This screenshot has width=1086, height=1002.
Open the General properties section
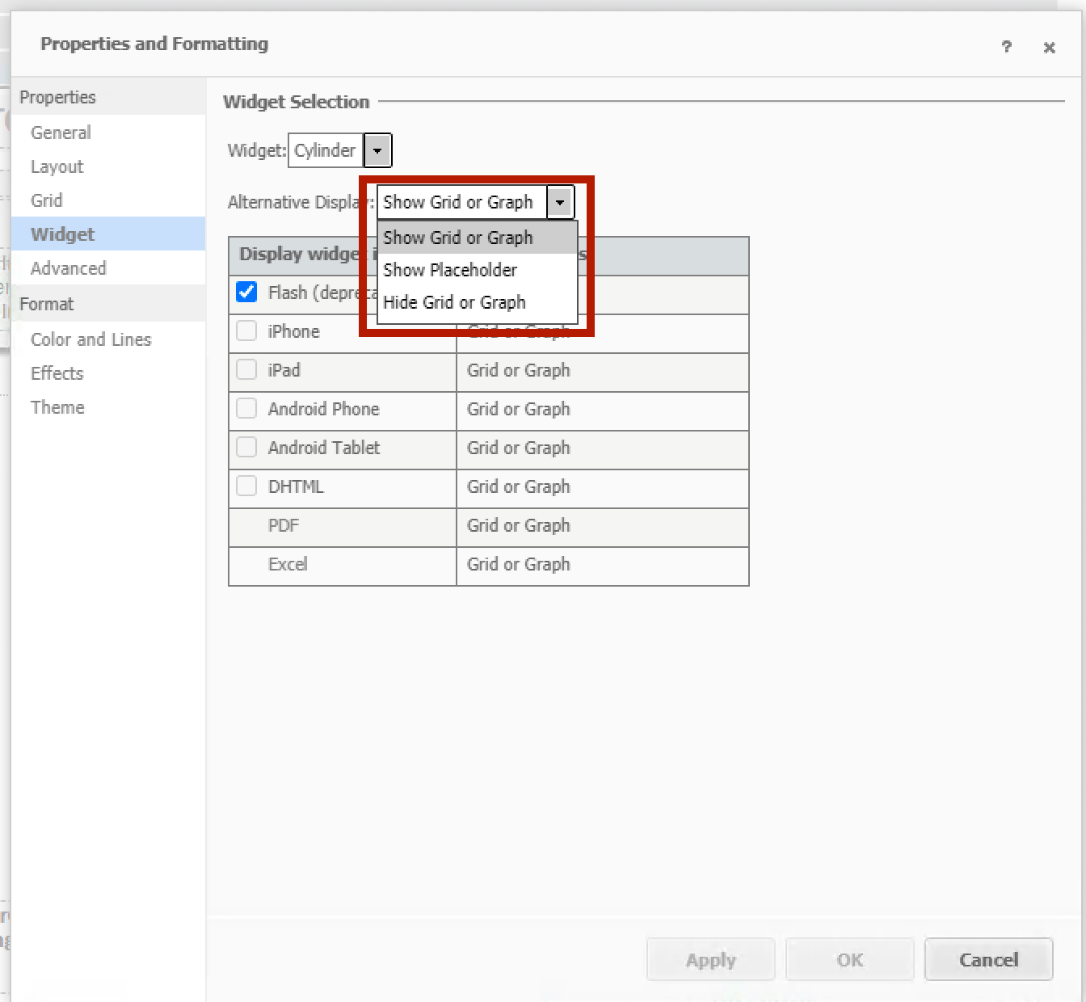61,133
